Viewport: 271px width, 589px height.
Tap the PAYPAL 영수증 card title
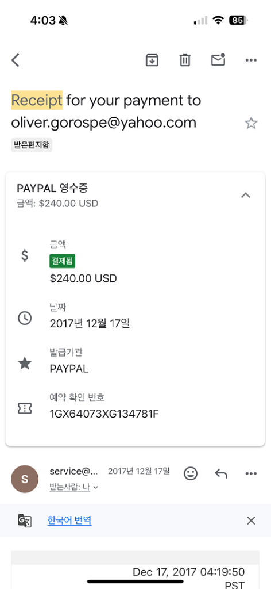coord(52,188)
